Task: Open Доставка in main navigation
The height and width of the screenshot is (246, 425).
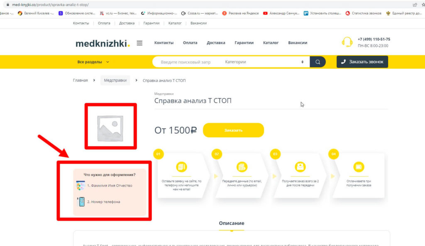Action: coord(216,43)
